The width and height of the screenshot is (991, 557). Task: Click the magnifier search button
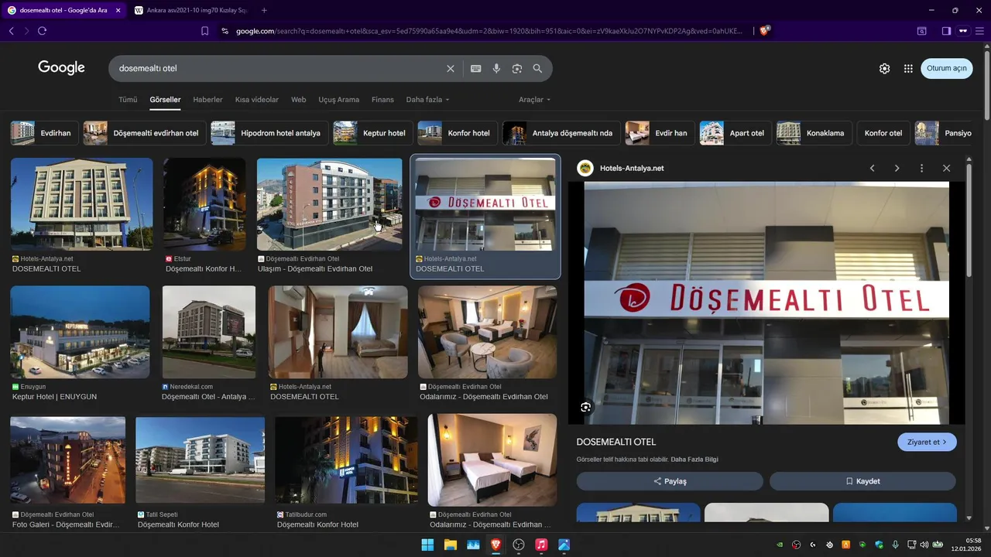pyautogui.click(x=537, y=69)
